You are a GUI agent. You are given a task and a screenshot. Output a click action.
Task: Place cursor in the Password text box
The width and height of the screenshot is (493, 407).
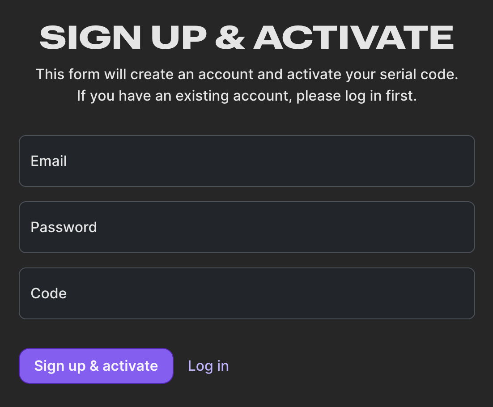(246, 227)
